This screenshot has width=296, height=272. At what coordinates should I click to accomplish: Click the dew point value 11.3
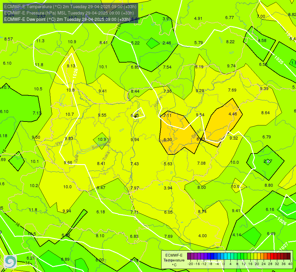click(x=40, y=41)
